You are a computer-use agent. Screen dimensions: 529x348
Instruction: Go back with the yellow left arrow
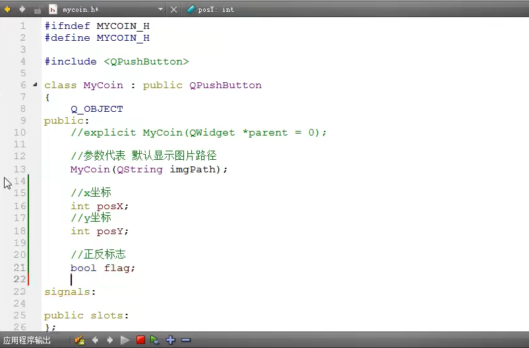coord(7,9)
